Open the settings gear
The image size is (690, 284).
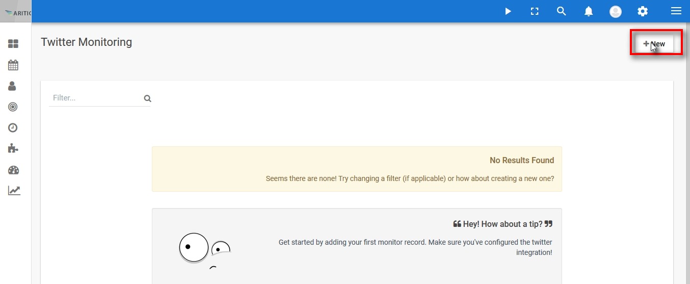[643, 11]
